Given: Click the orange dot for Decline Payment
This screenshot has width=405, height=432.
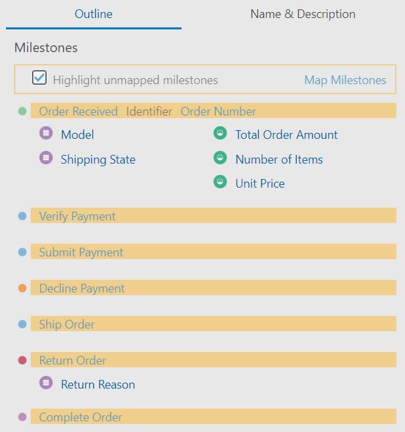Looking at the screenshot, I should pos(22,288).
